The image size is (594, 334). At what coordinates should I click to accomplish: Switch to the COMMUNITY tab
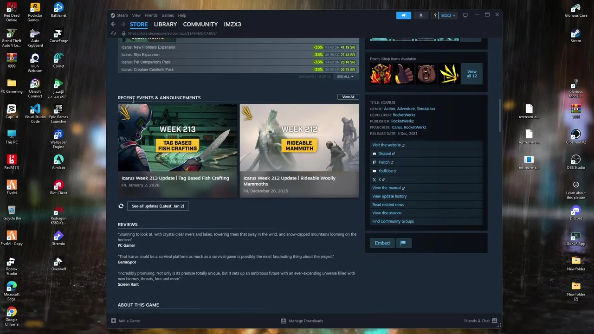pos(200,24)
